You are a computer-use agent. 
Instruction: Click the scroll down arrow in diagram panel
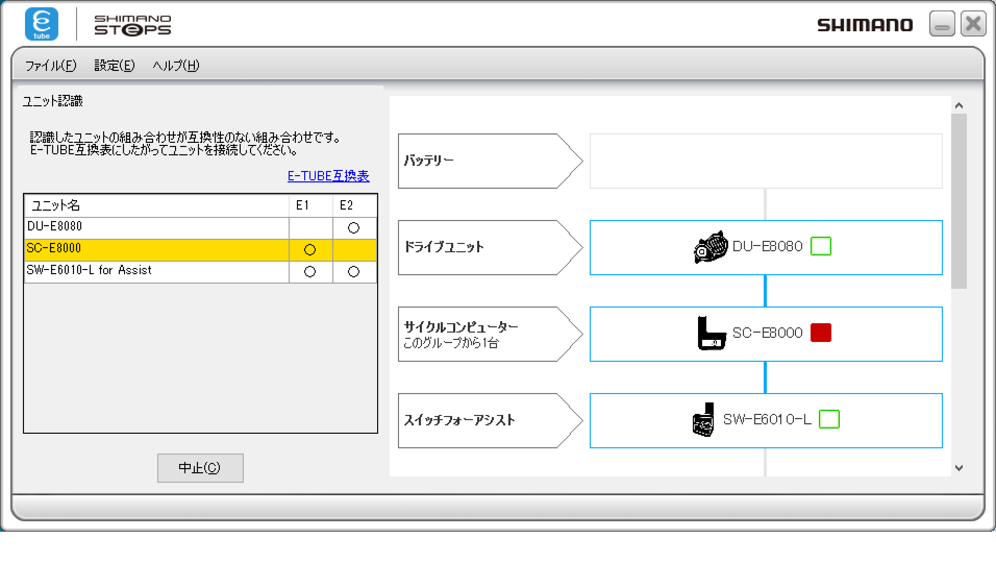[x=959, y=468]
